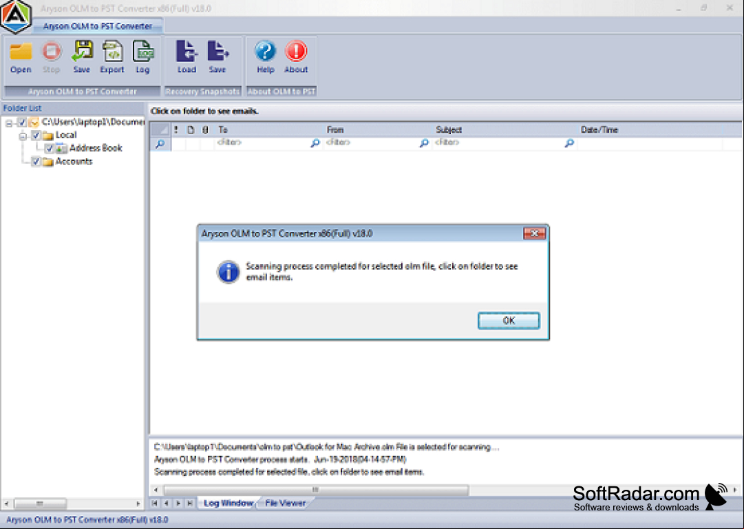Click the log panel scroll left arrow

[x=156, y=490]
